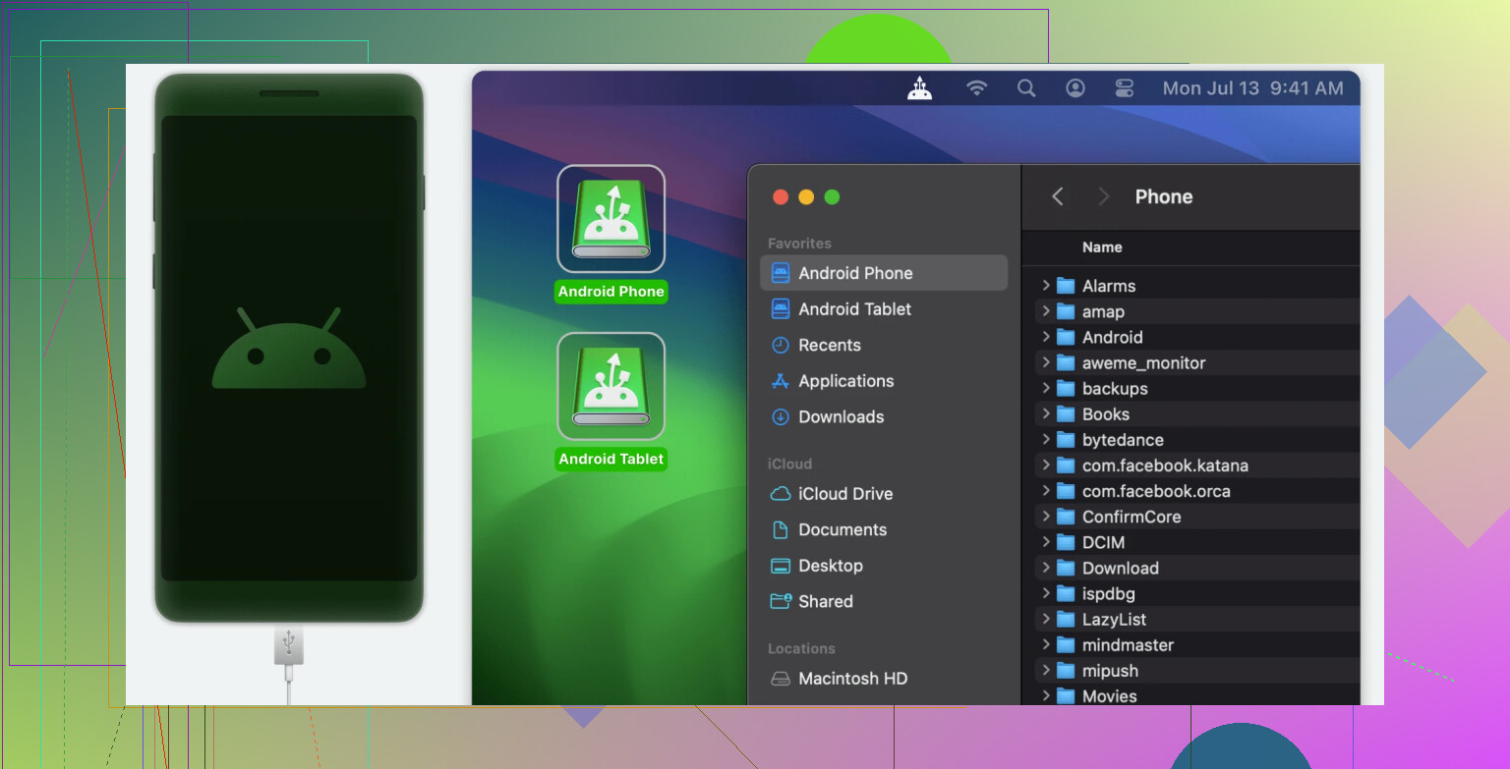
Task: Select the Download folder icon
Action: pos(1066,568)
